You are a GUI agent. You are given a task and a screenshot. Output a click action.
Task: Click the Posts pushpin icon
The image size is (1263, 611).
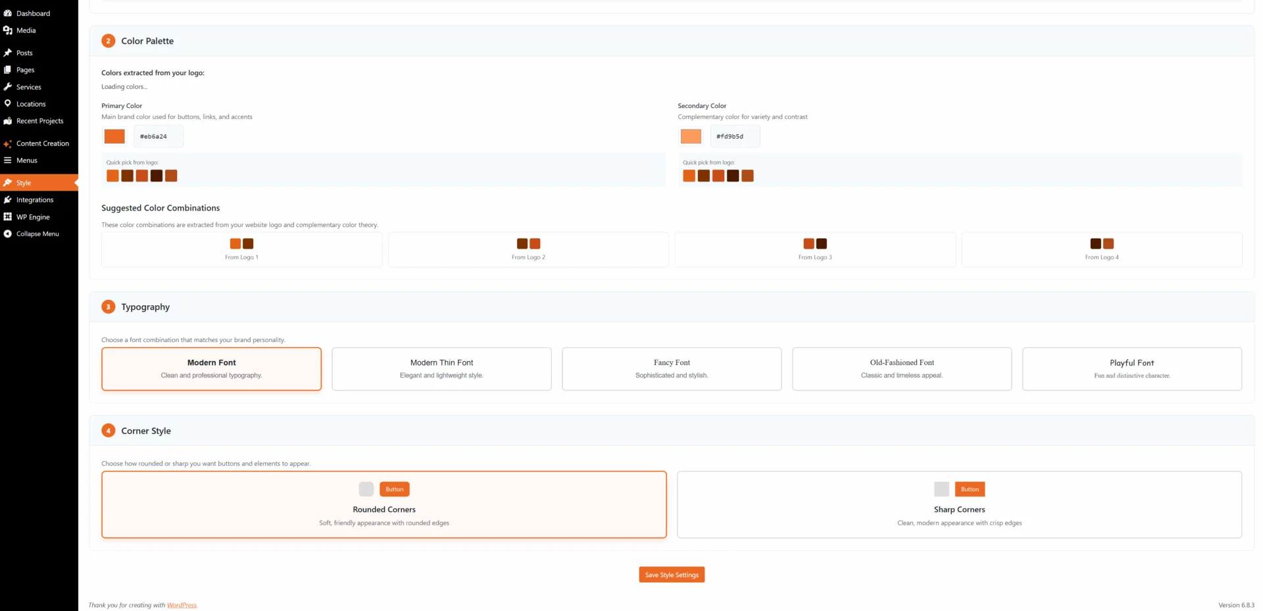pos(8,53)
